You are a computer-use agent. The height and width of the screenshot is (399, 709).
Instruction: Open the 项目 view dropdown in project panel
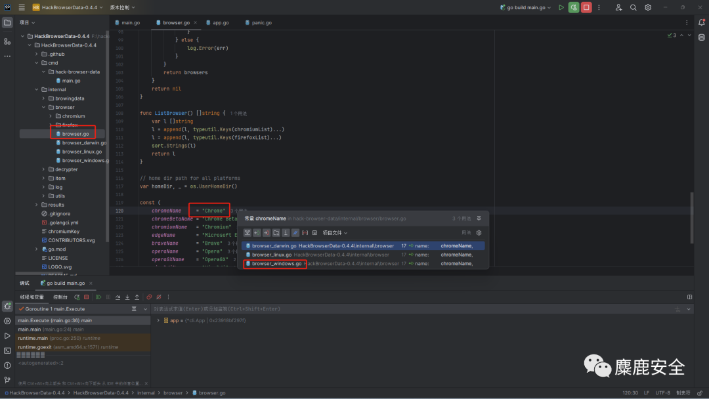[27, 22]
